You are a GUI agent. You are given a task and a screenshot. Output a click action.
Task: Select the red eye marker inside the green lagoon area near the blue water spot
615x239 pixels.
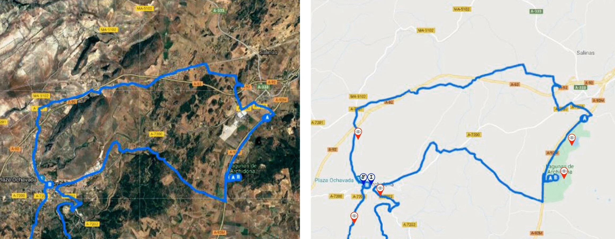571,139
